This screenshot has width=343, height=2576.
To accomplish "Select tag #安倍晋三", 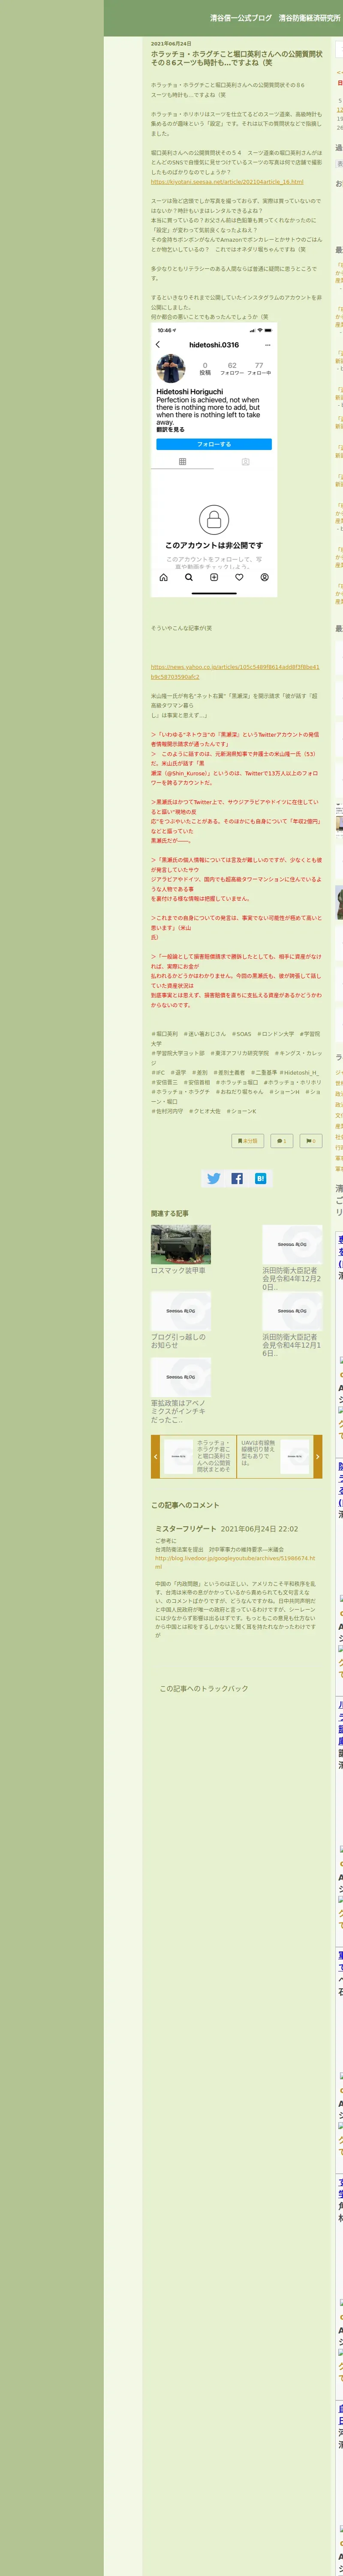I will 165,1082.
